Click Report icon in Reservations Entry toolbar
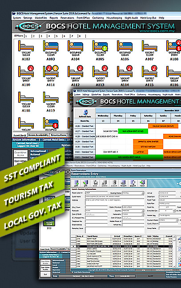181x288 pixels. [x=133, y=183]
